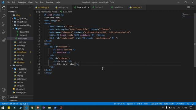Screen dimensions: 196x110
Task: Open manage.py in explorer tree
Action: (21, 92)
